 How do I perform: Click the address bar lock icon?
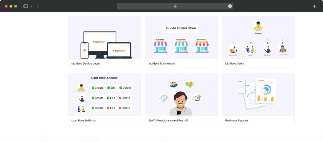tap(175, 6)
